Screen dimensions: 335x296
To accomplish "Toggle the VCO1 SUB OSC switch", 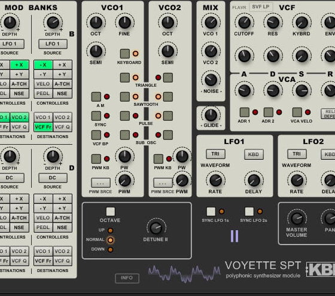I will click(125, 135).
